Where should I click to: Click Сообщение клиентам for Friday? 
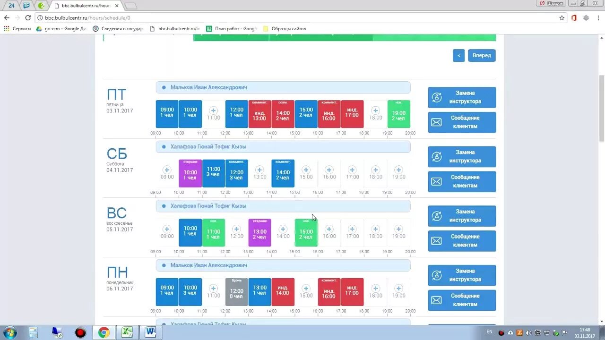(x=462, y=122)
